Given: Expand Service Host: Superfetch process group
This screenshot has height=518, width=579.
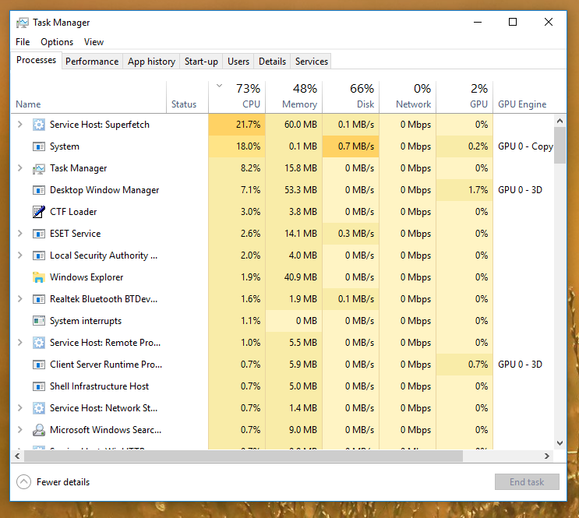Looking at the screenshot, I should (x=20, y=125).
